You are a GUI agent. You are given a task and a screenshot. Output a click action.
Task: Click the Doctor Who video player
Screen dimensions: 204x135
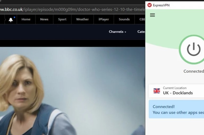point(73,91)
